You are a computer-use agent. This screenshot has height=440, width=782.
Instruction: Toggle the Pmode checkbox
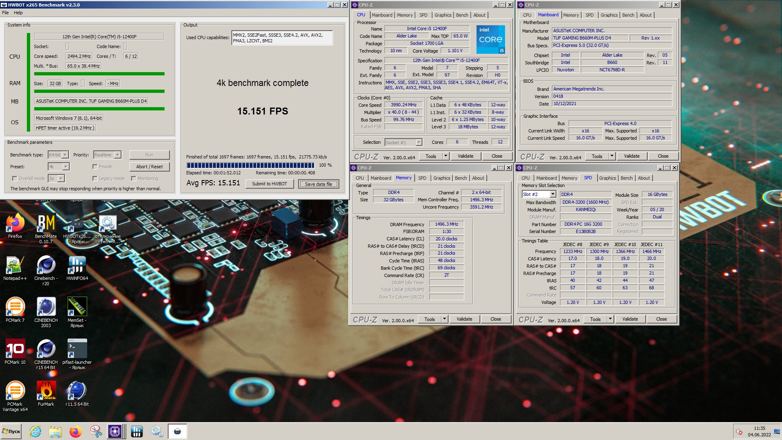tap(95, 167)
